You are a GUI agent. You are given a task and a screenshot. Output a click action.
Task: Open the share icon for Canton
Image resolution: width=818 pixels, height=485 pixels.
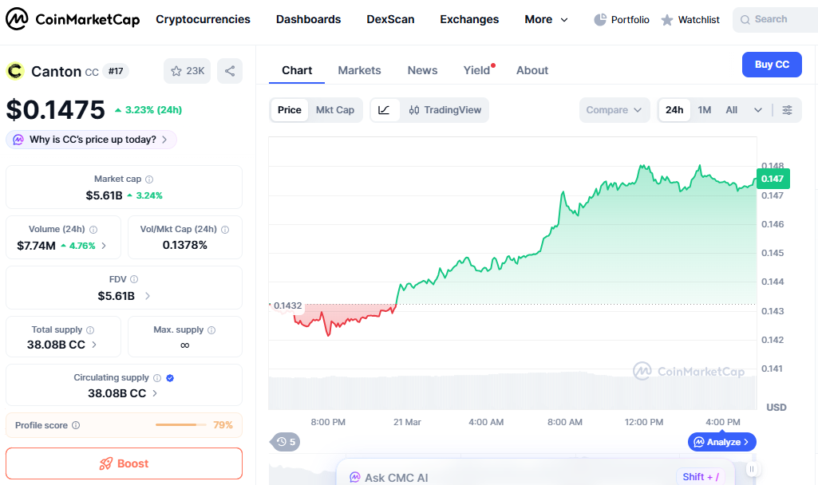tap(230, 70)
